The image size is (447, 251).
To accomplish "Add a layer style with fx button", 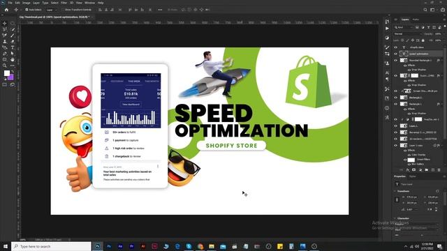I will [408, 170].
